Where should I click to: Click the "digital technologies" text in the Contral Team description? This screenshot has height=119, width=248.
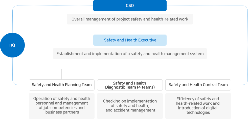coord(198,110)
